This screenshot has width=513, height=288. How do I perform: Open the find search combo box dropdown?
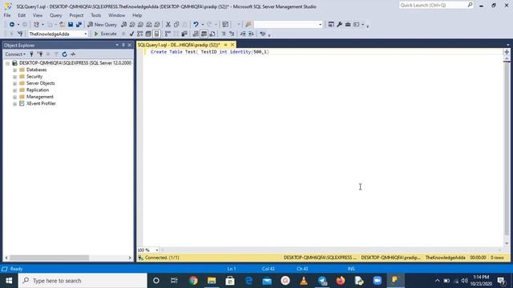(320, 25)
